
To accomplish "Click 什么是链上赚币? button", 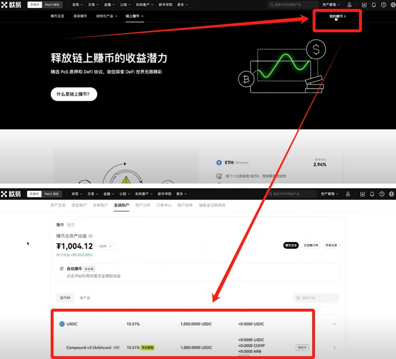I will click(x=74, y=94).
